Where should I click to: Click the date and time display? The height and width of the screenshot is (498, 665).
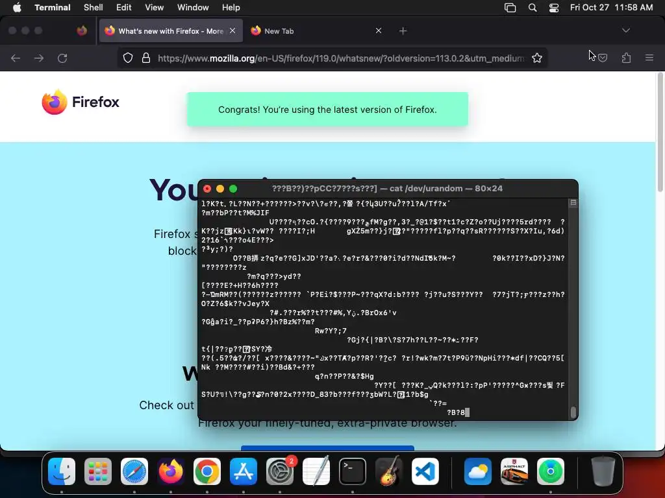(x=611, y=7)
